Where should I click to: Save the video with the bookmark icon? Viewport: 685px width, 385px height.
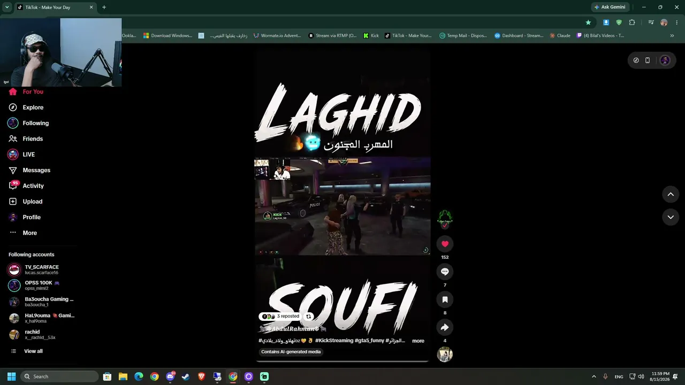click(x=445, y=299)
